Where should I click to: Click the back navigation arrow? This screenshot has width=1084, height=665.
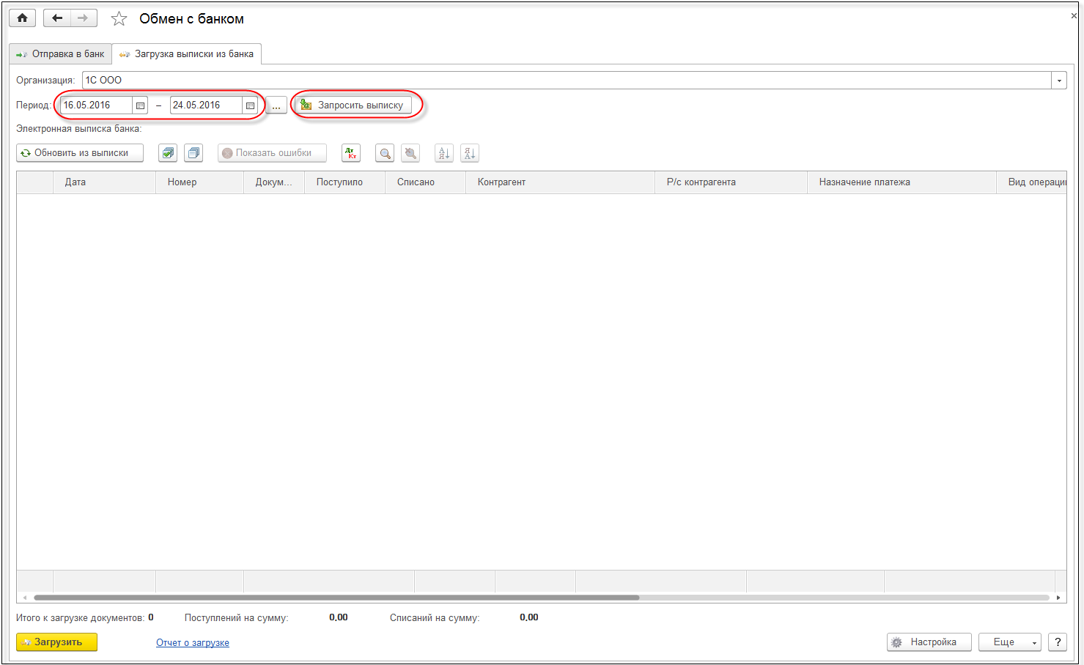coord(57,18)
